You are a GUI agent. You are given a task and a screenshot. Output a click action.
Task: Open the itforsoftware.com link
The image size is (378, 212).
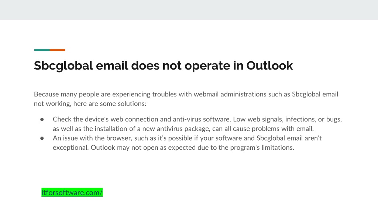[x=72, y=192]
